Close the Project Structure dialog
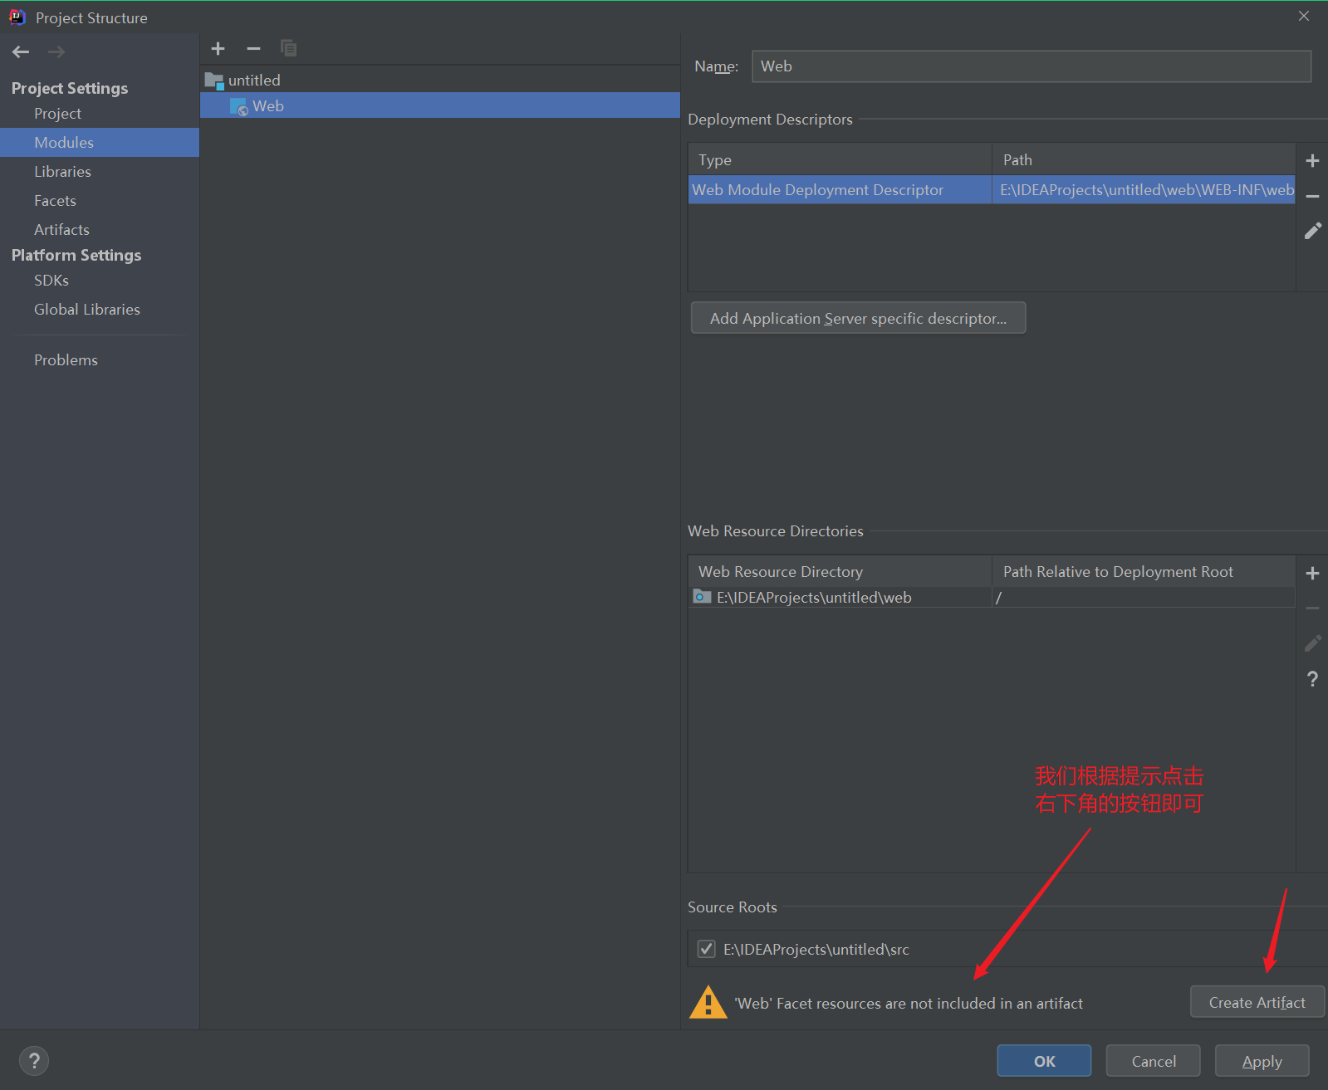The height and width of the screenshot is (1090, 1328). pyautogui.click(x=1304, y=17)
